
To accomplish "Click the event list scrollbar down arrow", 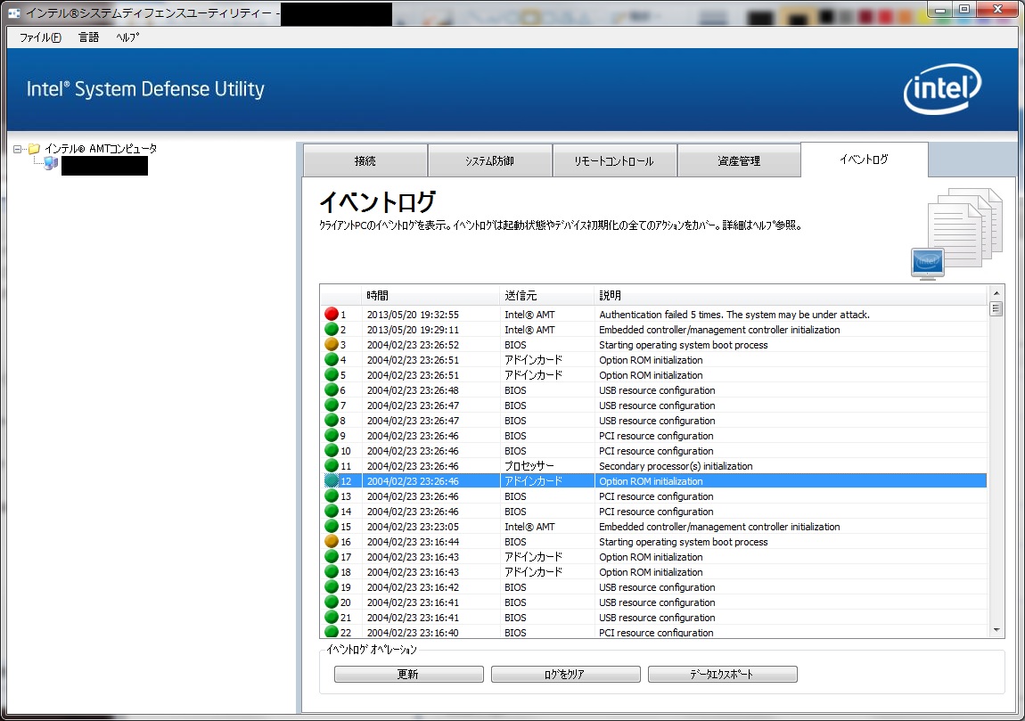I will tap(996, 630).
